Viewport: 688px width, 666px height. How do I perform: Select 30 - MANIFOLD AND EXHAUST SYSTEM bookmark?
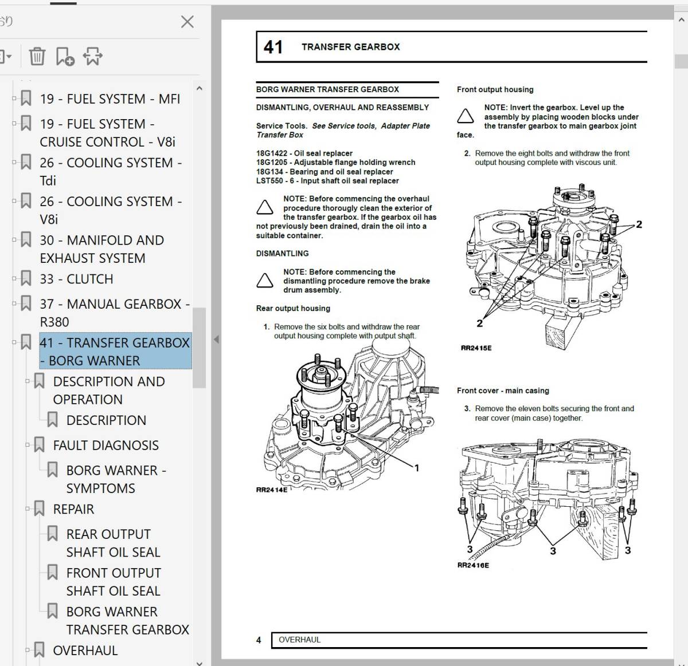click(101, 249)
